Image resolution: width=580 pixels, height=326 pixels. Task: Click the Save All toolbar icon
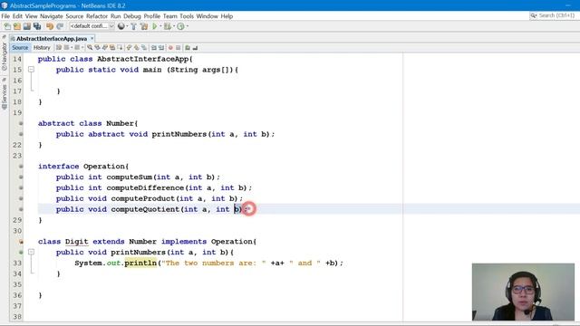(37, 26)
